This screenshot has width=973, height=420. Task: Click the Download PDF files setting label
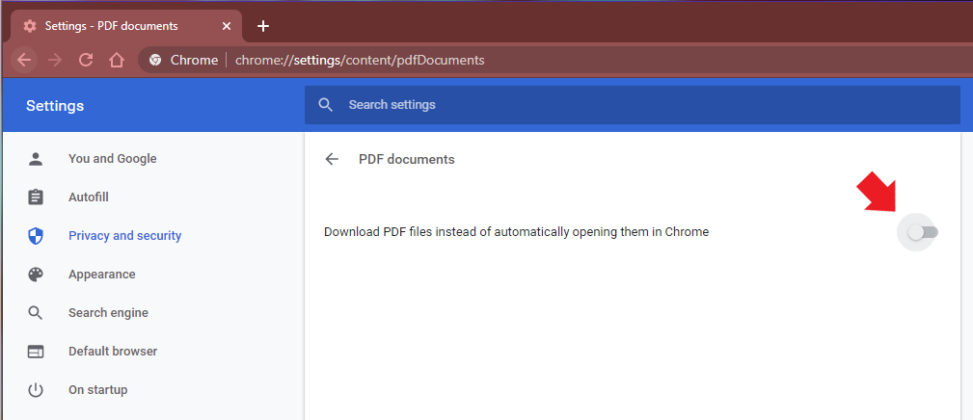[516, 232]
